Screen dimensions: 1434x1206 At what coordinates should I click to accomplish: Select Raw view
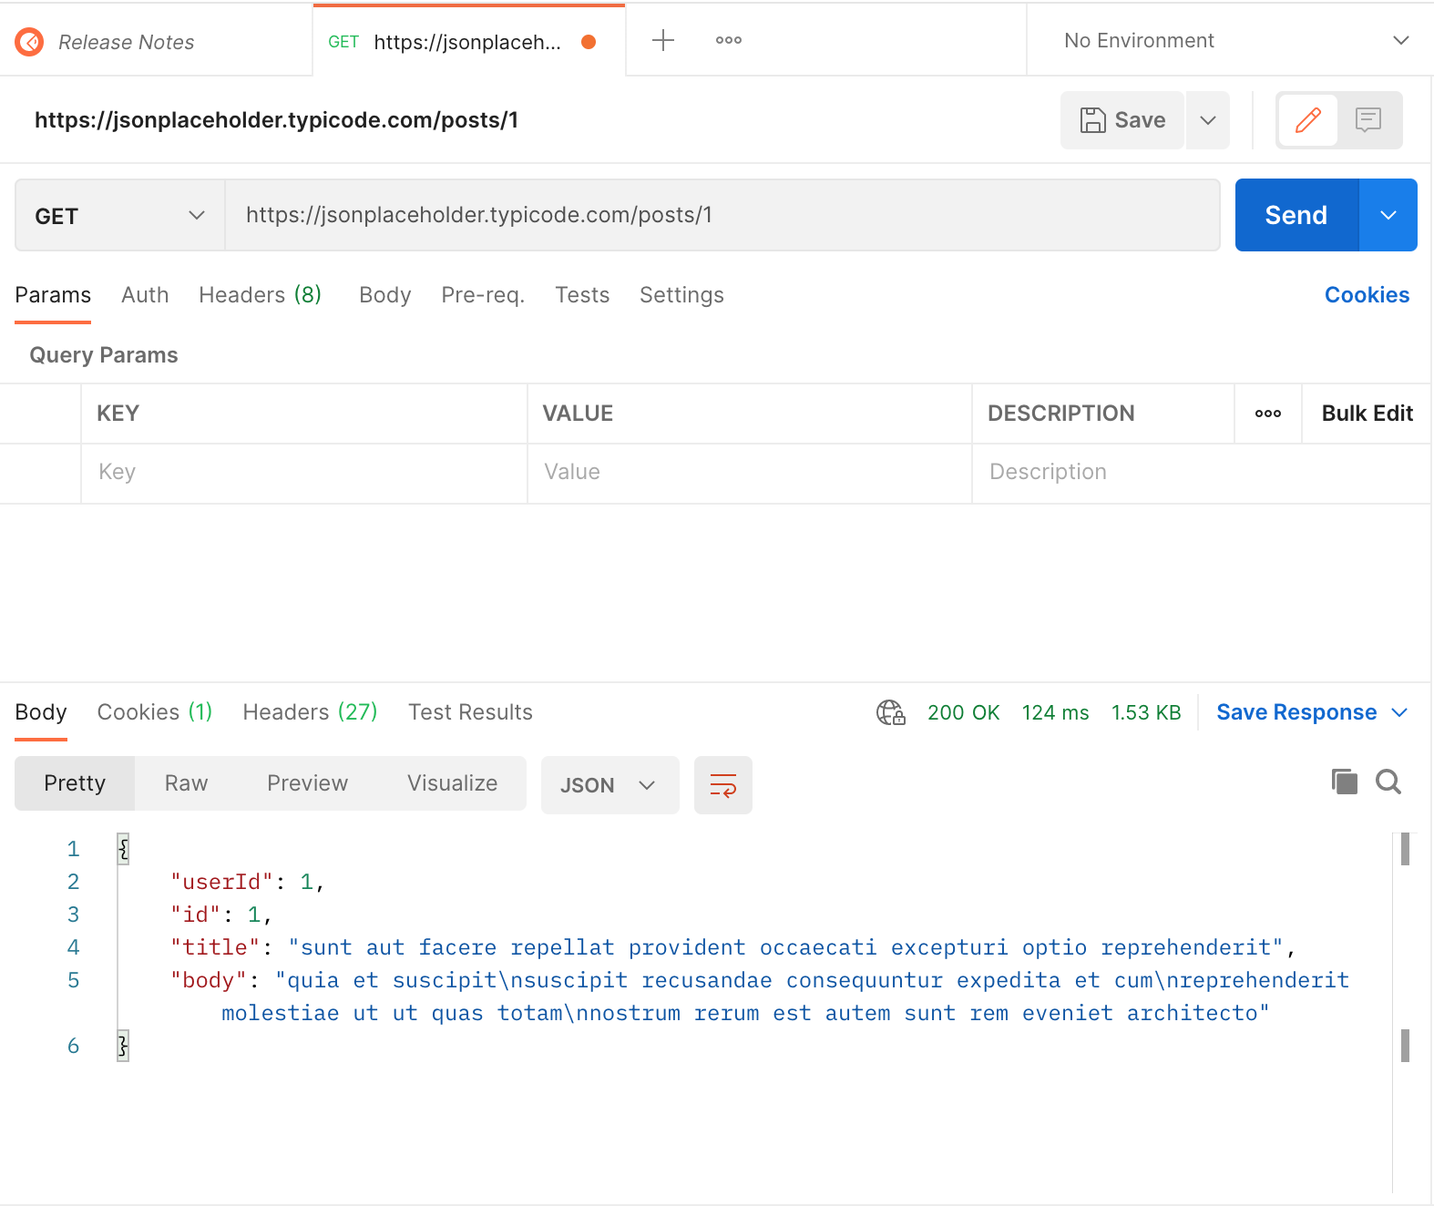click(186, 783)
